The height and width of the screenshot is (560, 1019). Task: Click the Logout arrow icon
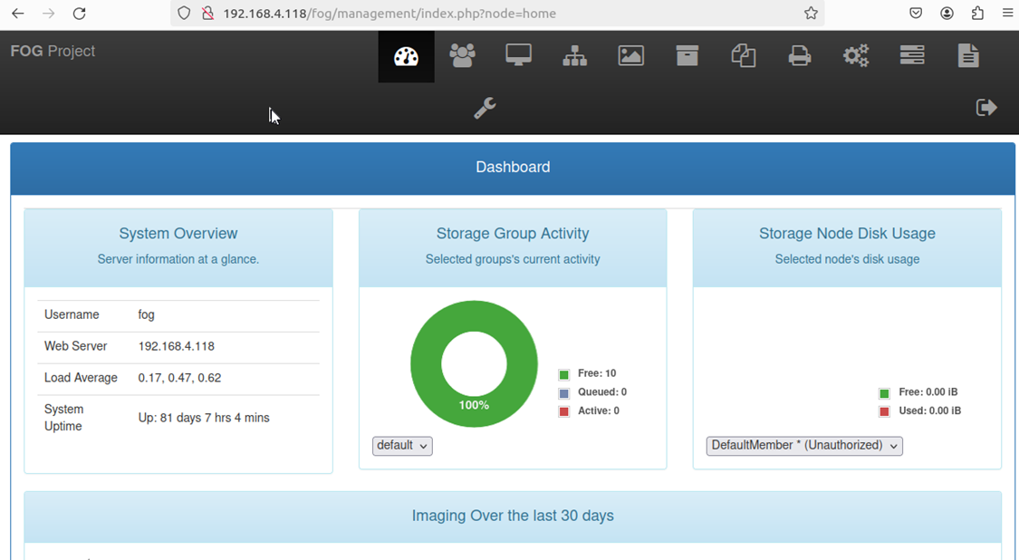pyautogui.click(x=986, y=107)
